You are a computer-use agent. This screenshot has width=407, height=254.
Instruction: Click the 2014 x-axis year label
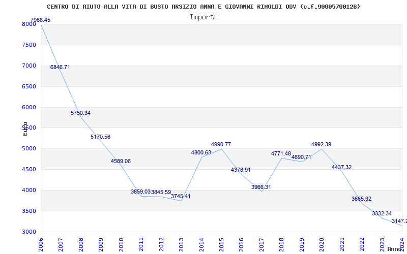point(201,244)
